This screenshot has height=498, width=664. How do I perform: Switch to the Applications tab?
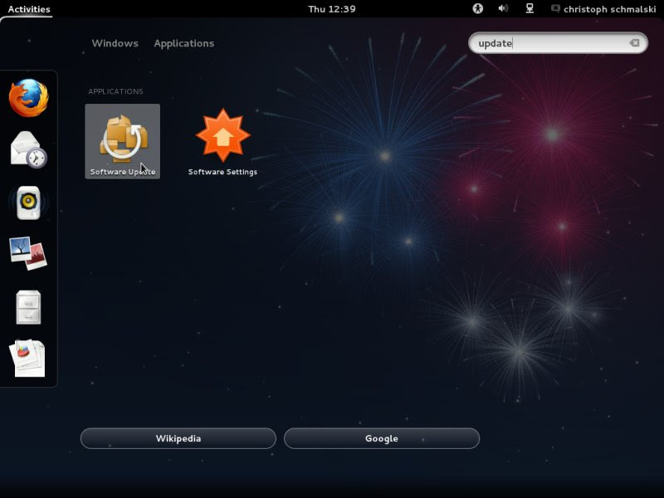pyautogui.click(x=183, y=43)
